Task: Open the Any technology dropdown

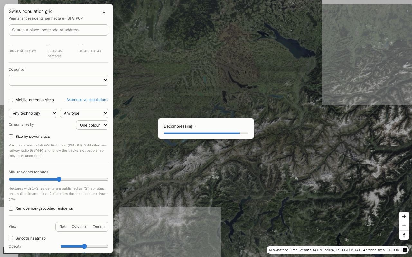Action: (x=33, y=113)
